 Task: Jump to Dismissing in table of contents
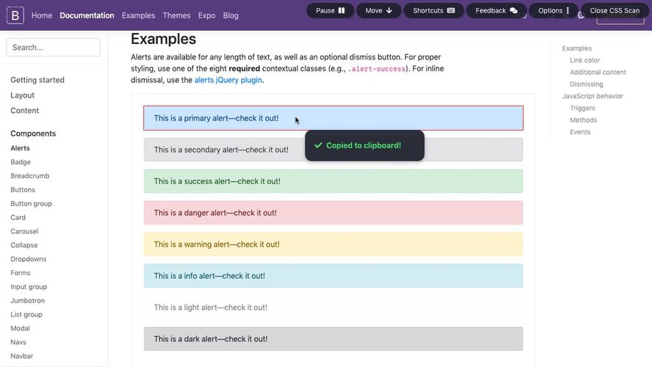point(587,84)
